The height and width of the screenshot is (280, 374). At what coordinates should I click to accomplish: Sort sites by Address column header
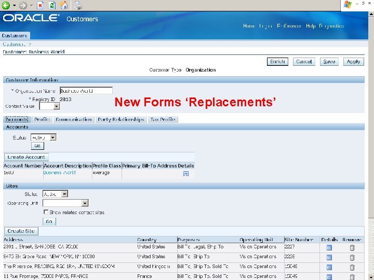point(13,240)
